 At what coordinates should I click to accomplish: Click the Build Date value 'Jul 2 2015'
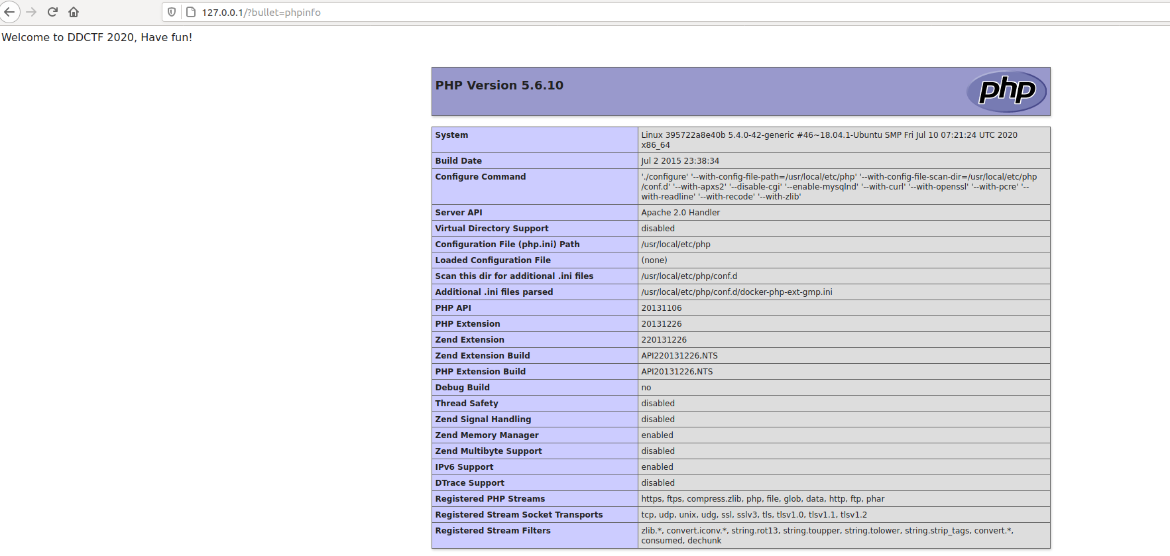(679, 161)
